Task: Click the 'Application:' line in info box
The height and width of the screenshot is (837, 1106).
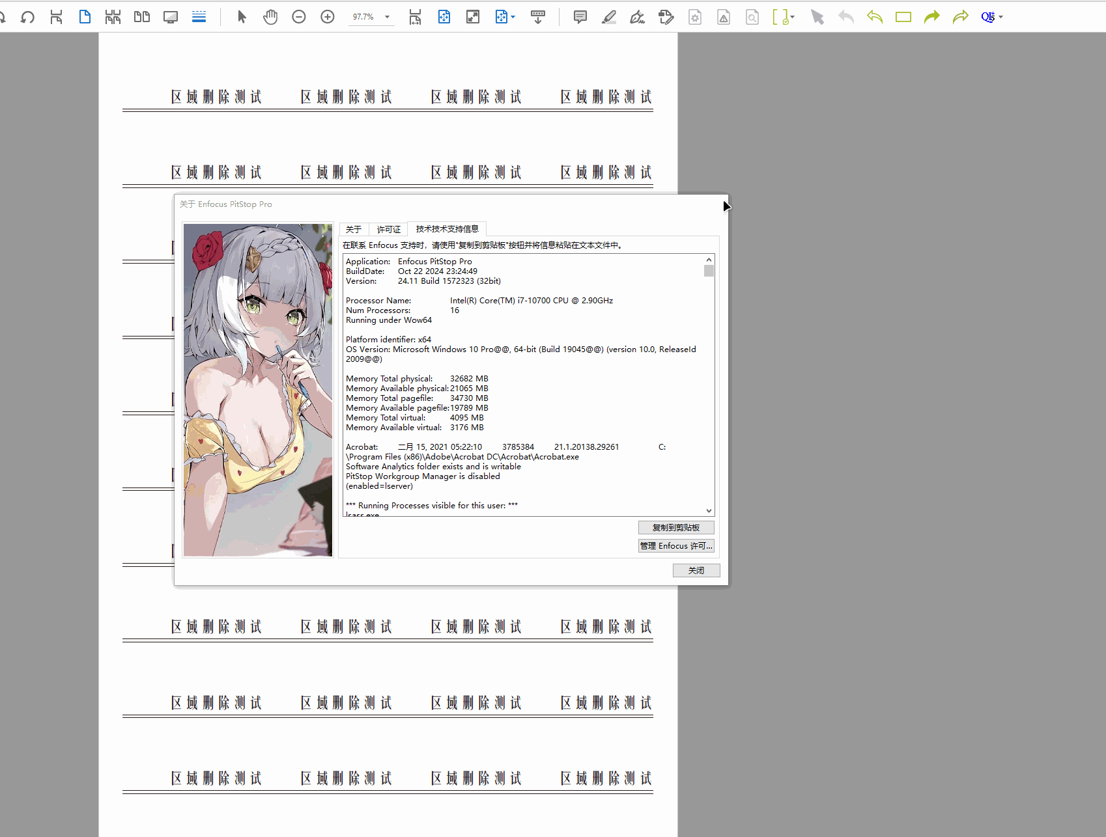Action: [409, 262]
